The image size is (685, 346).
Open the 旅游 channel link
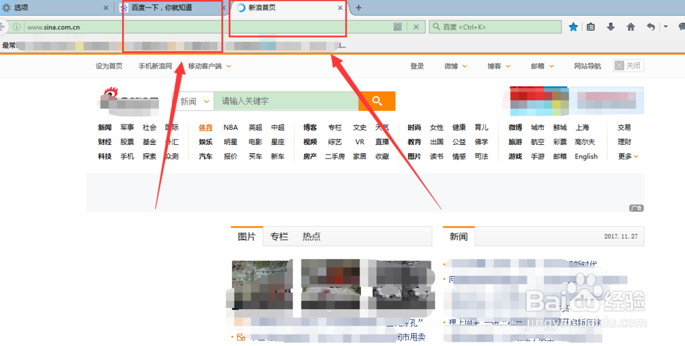[x=516, y=142]
